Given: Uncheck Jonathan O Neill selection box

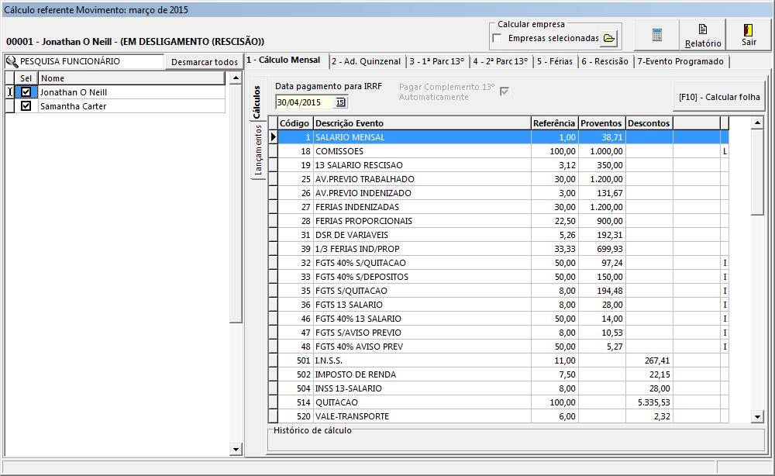Looking at the screenshot, I should [x=26, y=92].
